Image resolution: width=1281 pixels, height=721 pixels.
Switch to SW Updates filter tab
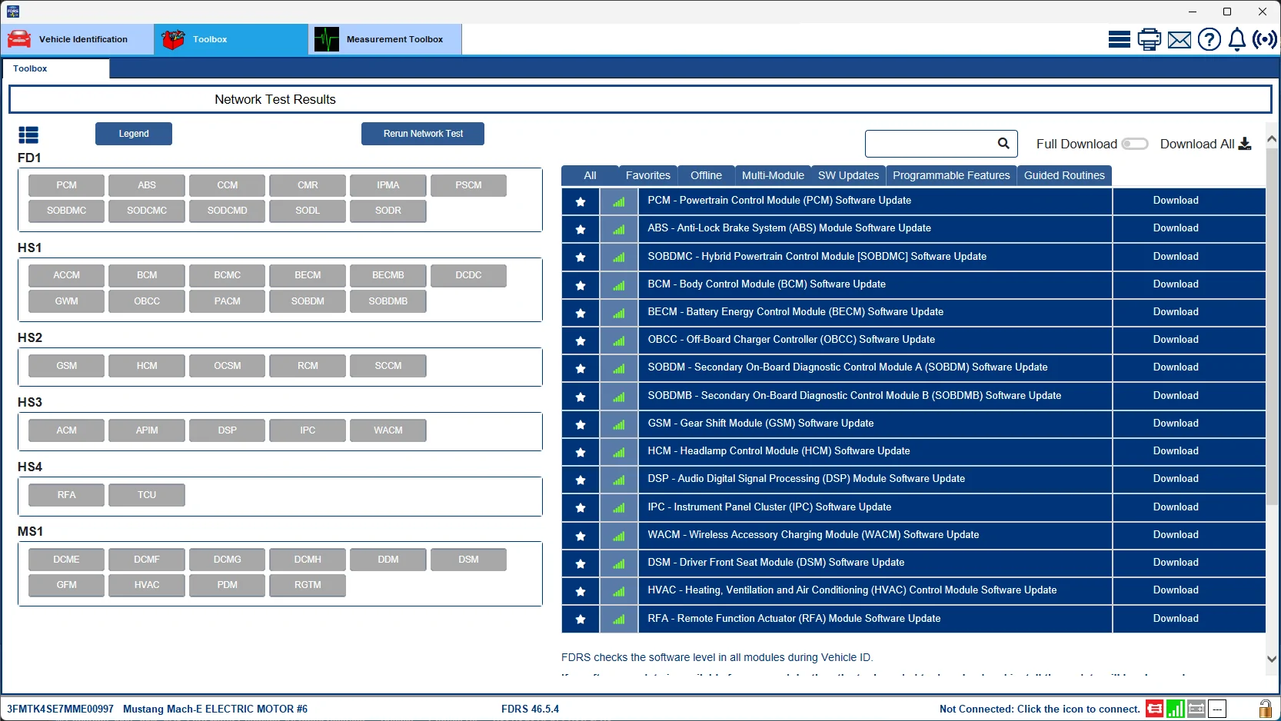(x=848, y=175)
